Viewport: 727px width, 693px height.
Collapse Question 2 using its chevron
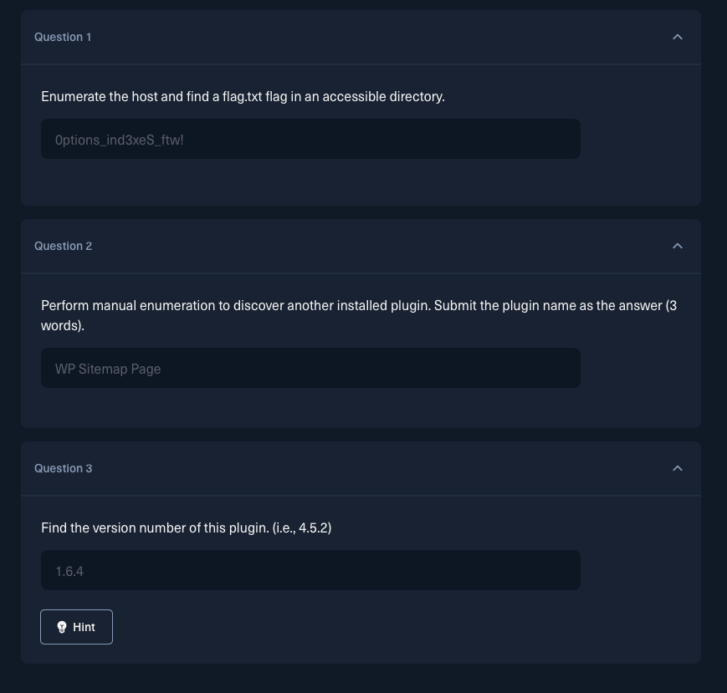point(678,246)
